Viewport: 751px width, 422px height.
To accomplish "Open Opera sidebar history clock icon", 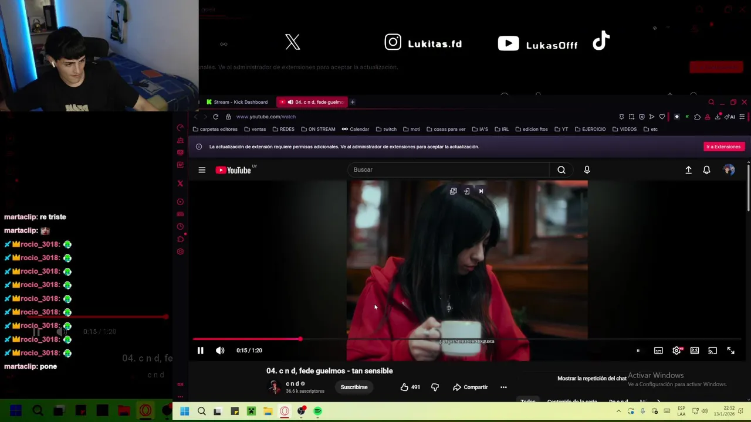I will pyautogui.click(x=180, y=226).
